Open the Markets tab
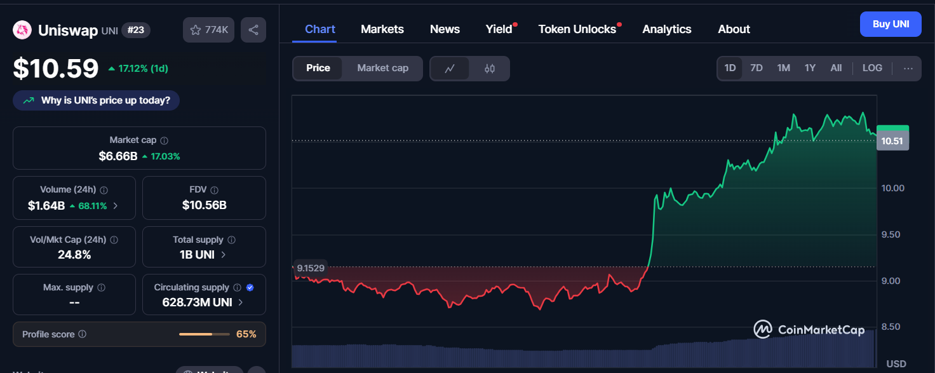 (382, 29)
